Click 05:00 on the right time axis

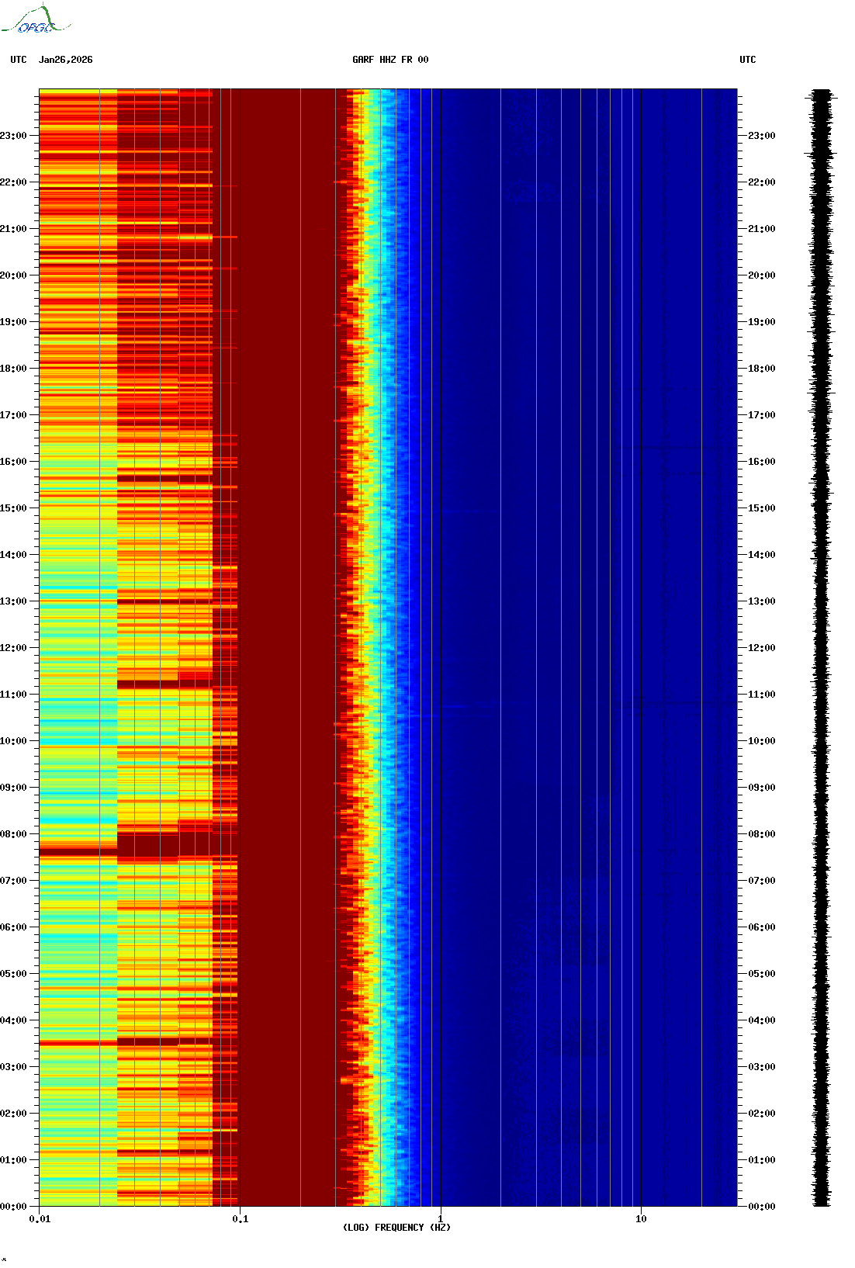tap(761, 974)
